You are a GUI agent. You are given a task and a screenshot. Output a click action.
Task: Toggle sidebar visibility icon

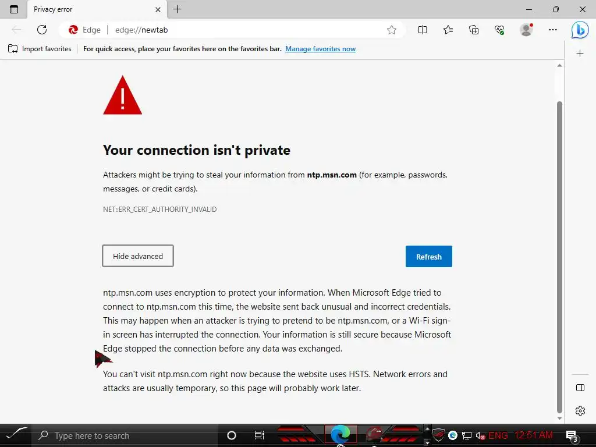580,388
